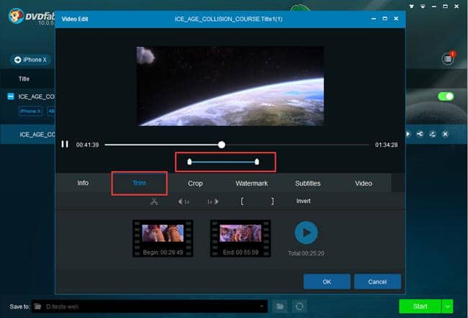The width and height of the screenshot is (468, 318).
Task: Click the video preview frame
Action: click(230, 86)
